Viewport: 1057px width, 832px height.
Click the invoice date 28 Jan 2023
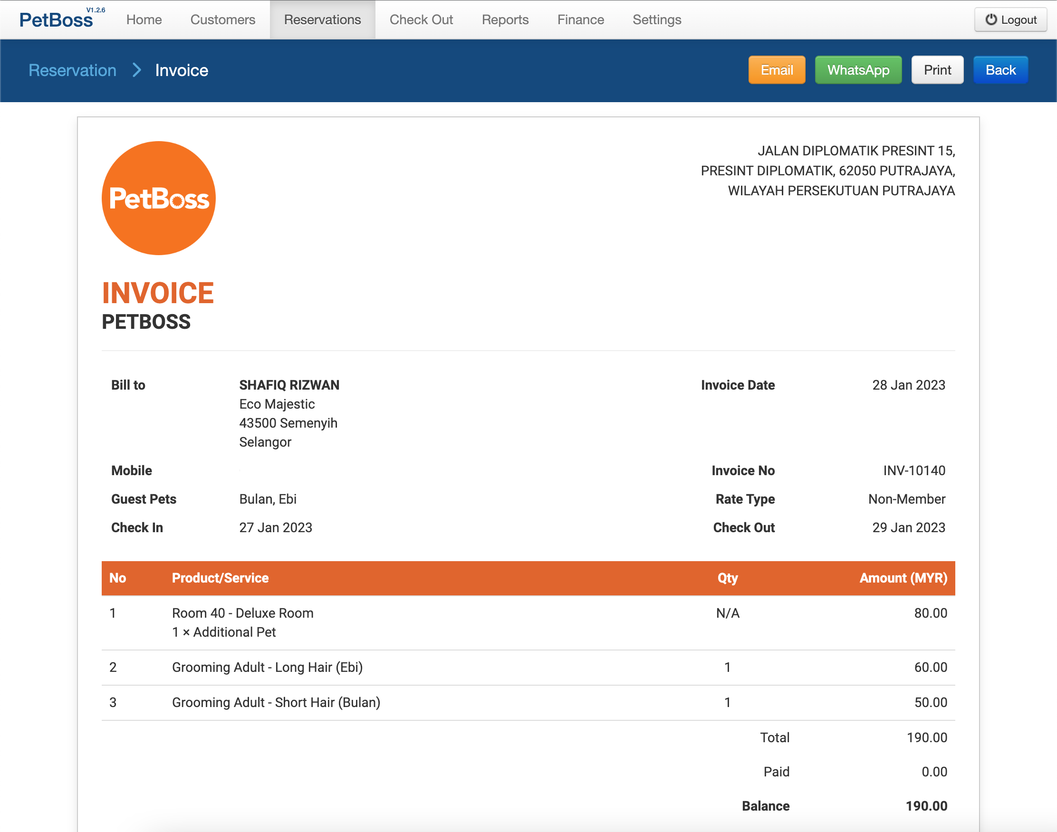tap(908, 385)
